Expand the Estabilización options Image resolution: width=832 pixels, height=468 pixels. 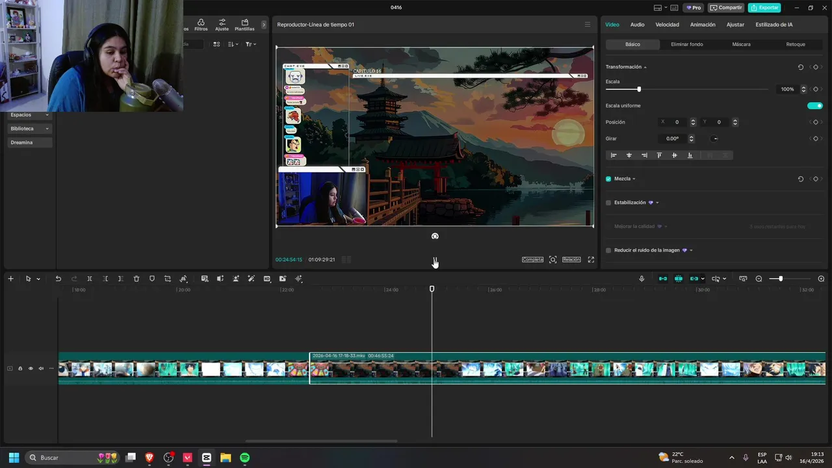pyautogui.click(x=657, y=203)
